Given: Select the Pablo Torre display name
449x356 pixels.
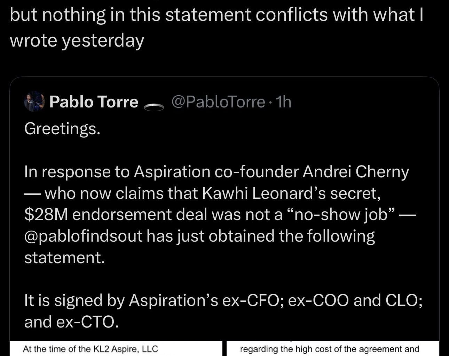Looking at the screenshot, I should pos(94,102).
